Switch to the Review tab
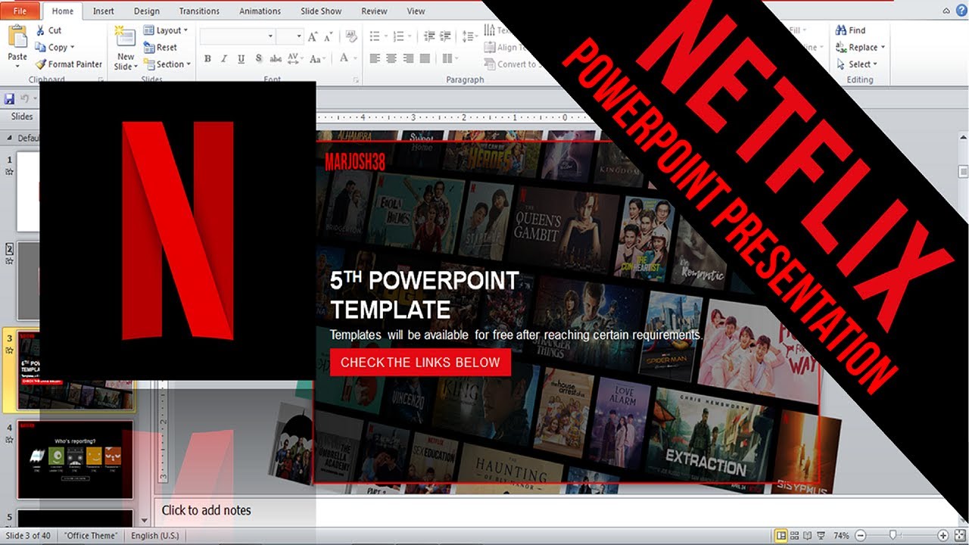The height and width of the screenshot is (545, 969). pyautogui.click(x=374, y=11)
